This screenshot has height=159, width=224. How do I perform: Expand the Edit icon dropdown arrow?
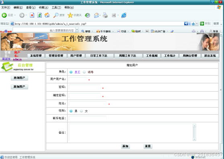coord(118,15)
